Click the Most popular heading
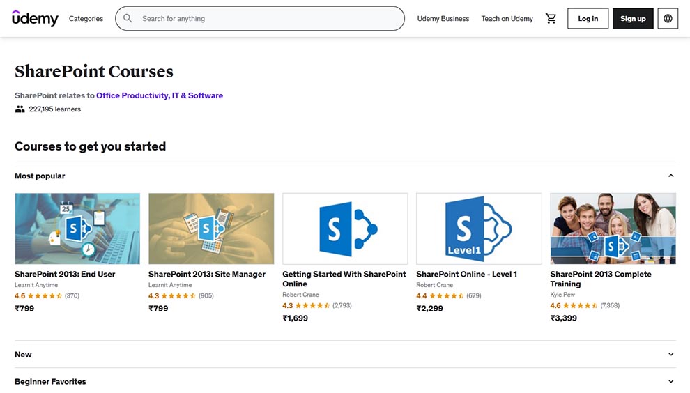This screenshot has height=393, width=690. pos(40,176)
